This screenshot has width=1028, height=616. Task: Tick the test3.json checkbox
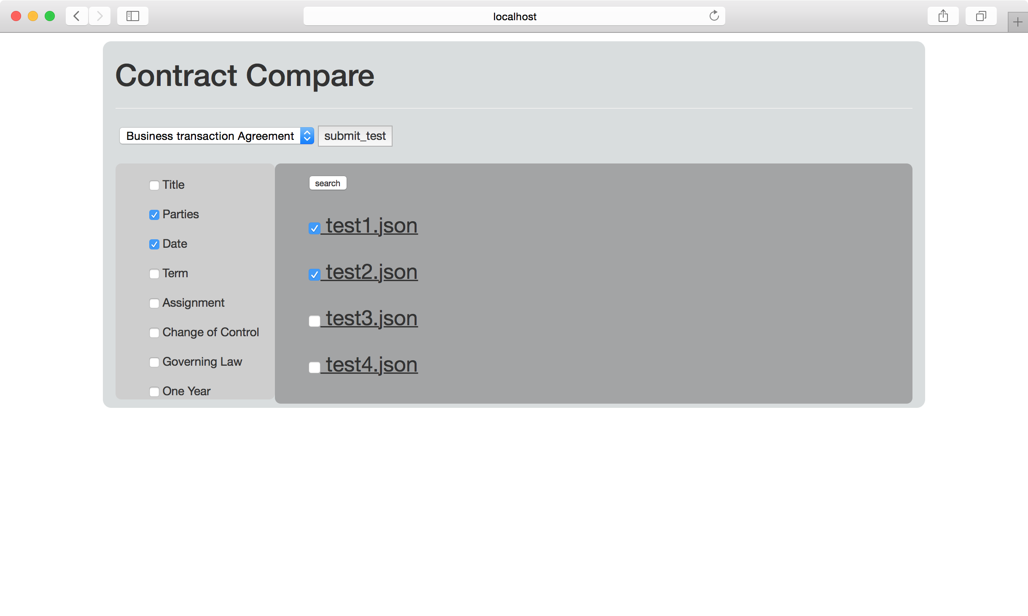[x=314, y=321]
